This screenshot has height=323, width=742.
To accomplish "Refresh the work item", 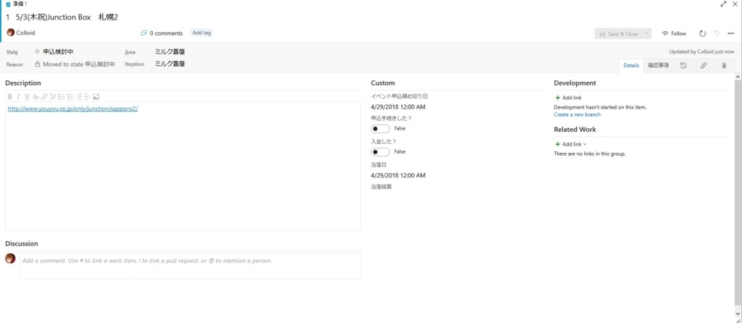I will (x=703, y=33).
